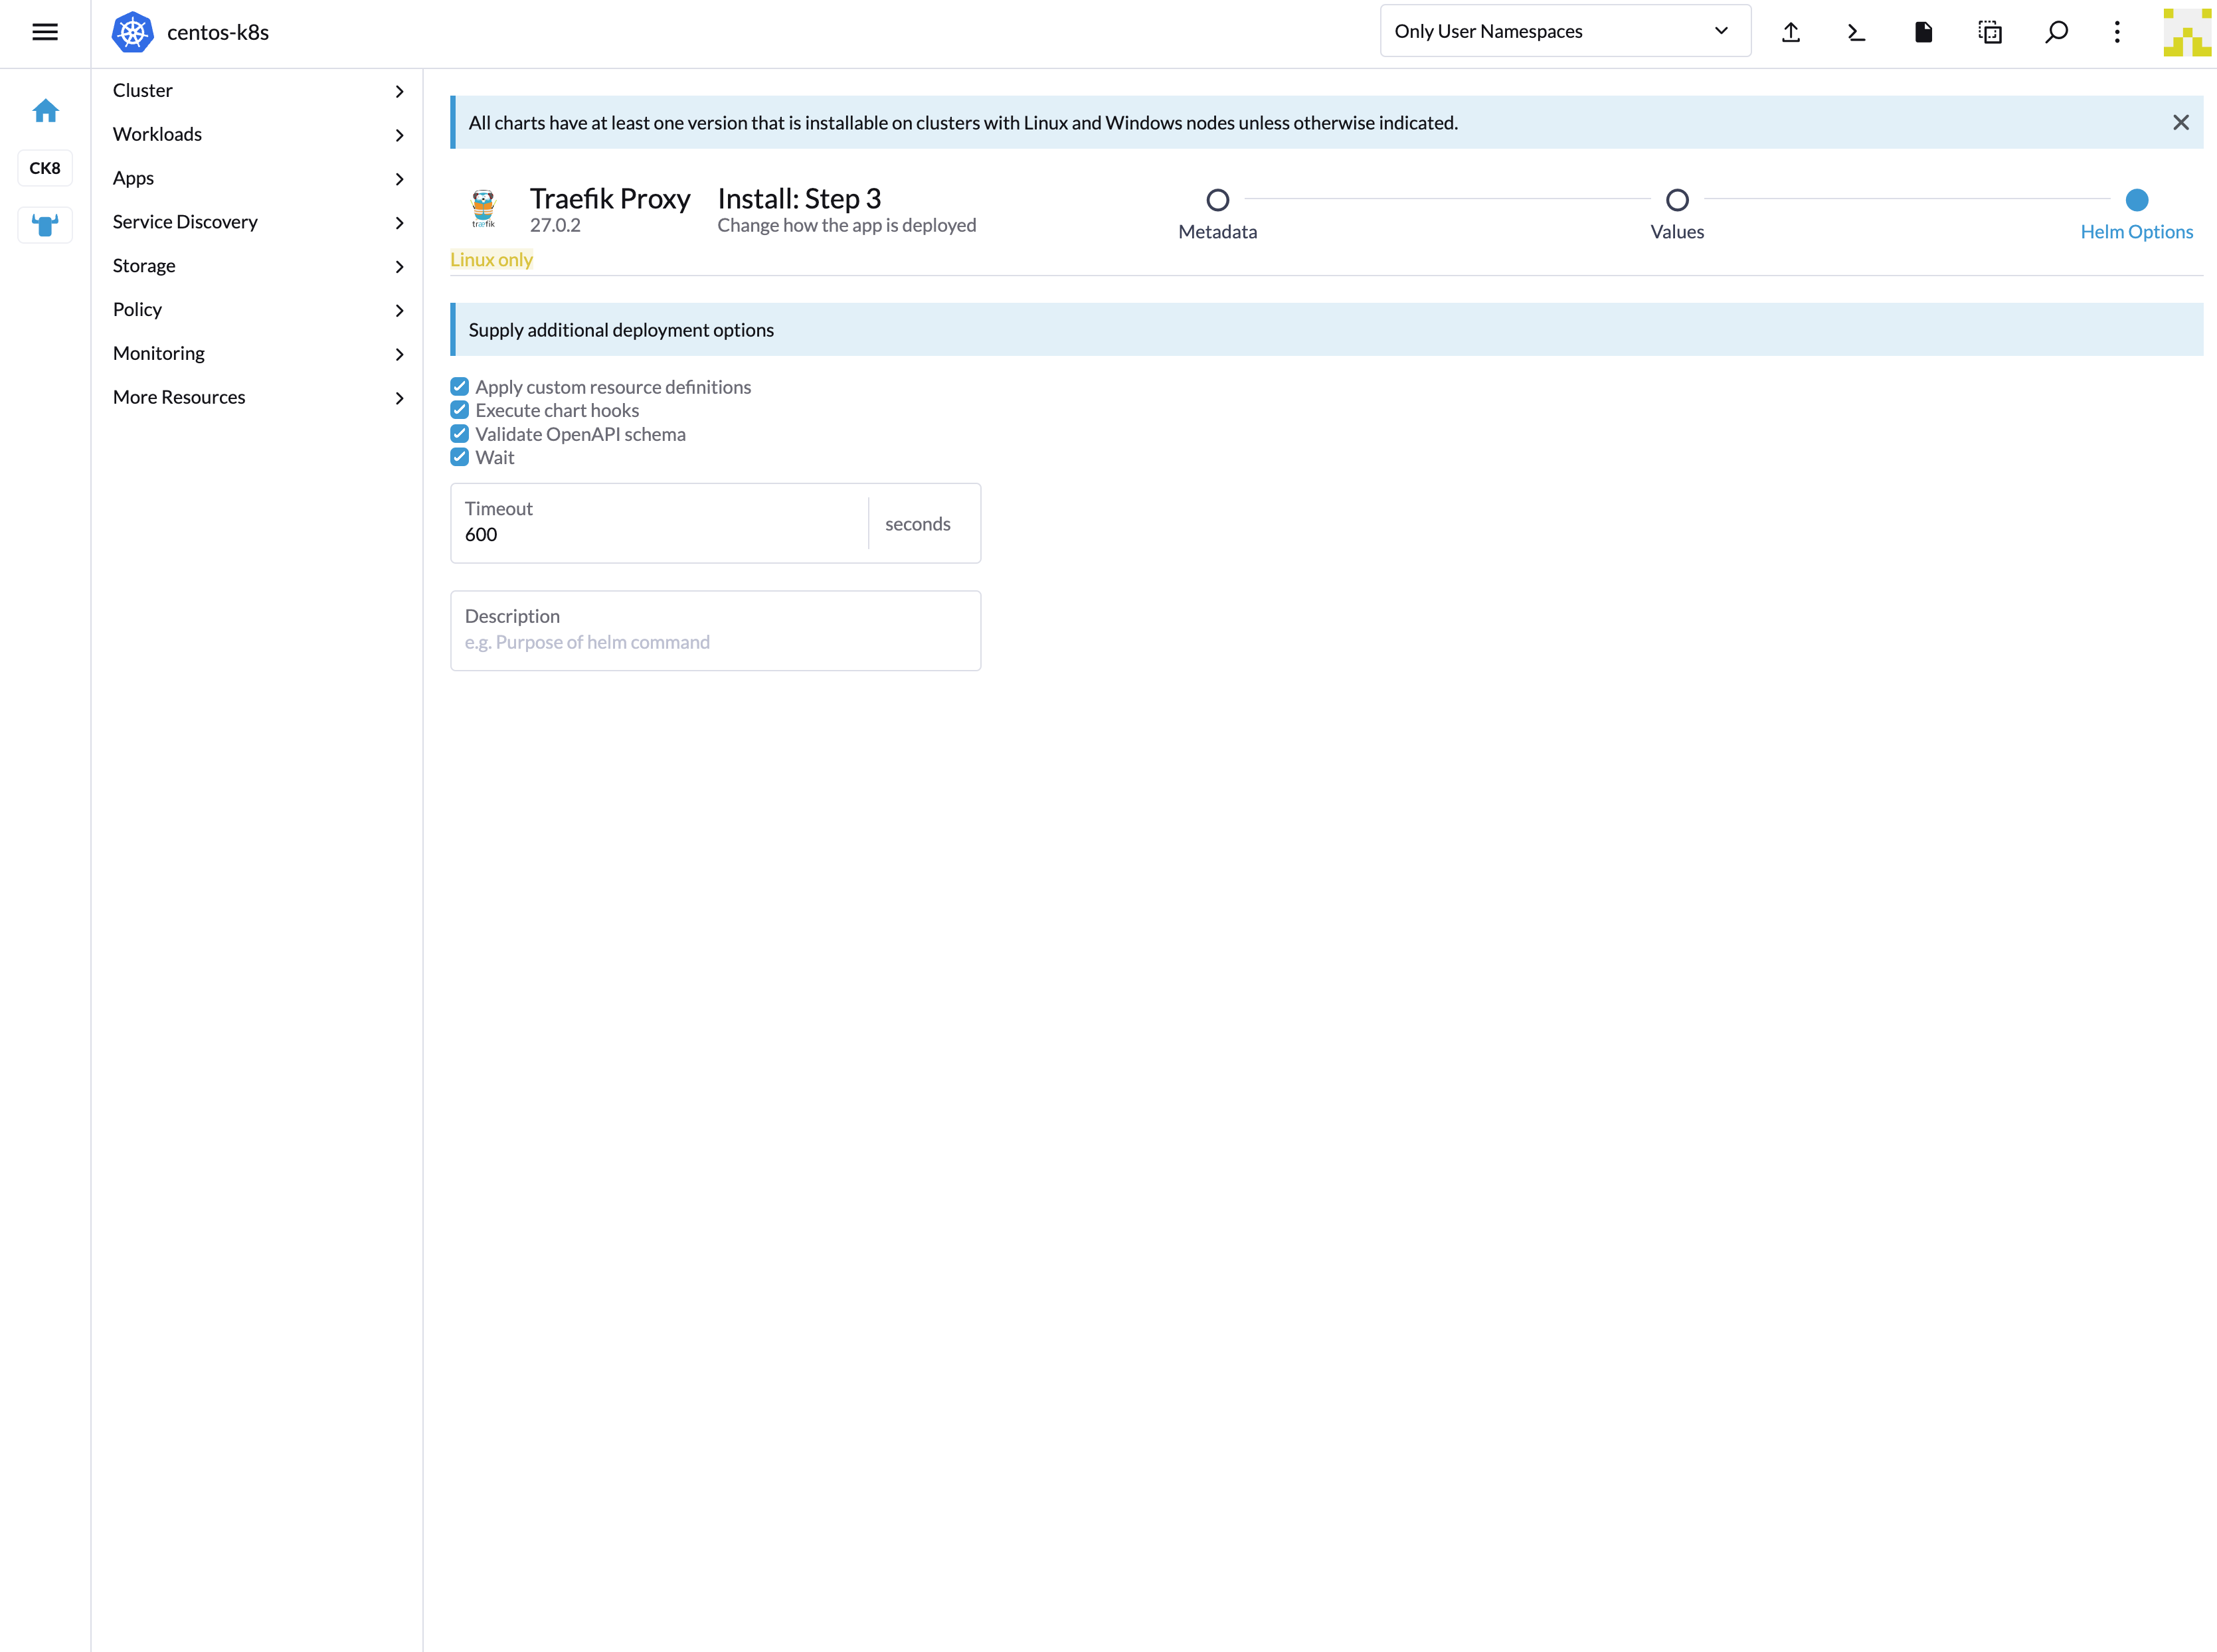The width and height of the screenshot is (2217, 1652).
Task: Toggle Execute chart hooks checkbox
Action: 460,410
